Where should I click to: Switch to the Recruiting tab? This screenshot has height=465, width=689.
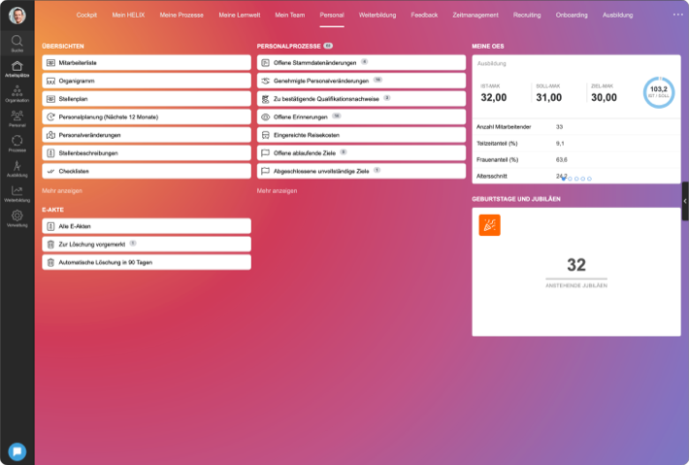click(x=527, y=16)
